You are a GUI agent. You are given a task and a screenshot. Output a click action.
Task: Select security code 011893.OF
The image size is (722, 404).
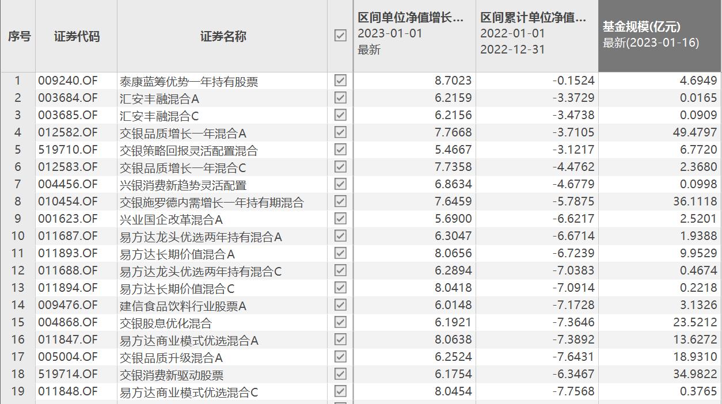68,253
